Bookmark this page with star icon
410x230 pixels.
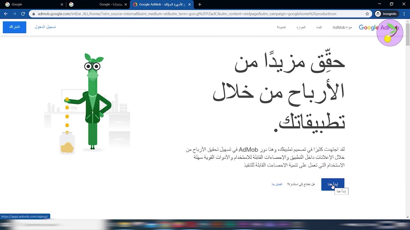coord(367,14)
